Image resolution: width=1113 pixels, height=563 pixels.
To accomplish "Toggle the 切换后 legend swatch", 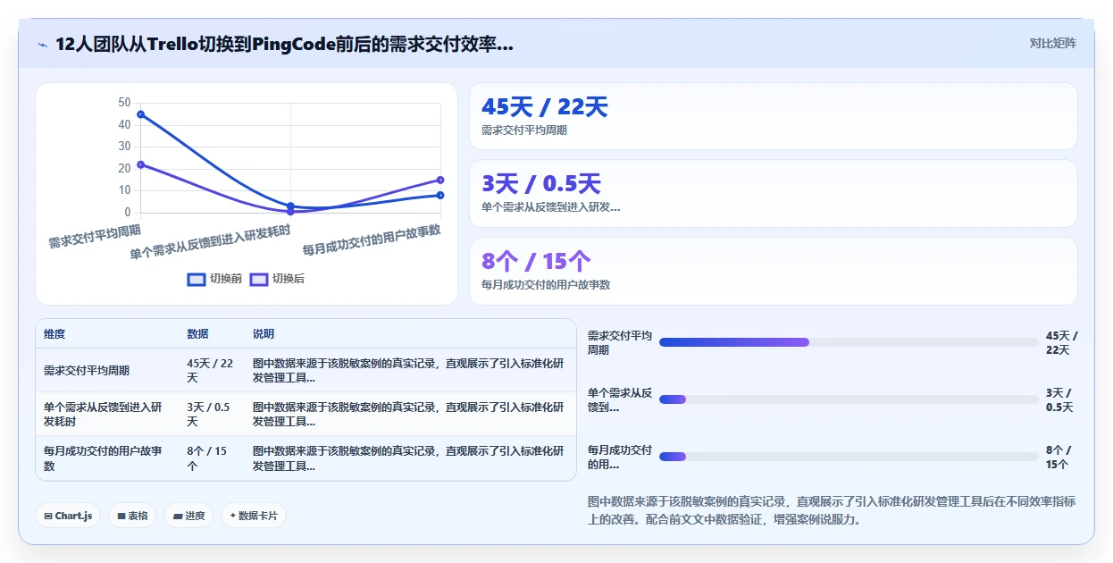I will click(258, 279).
